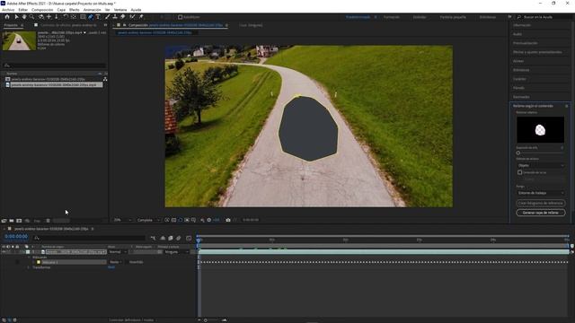Open the graph editor icon in timeline
The height and width of the screenshot is (323, 575).
[189, 238]
